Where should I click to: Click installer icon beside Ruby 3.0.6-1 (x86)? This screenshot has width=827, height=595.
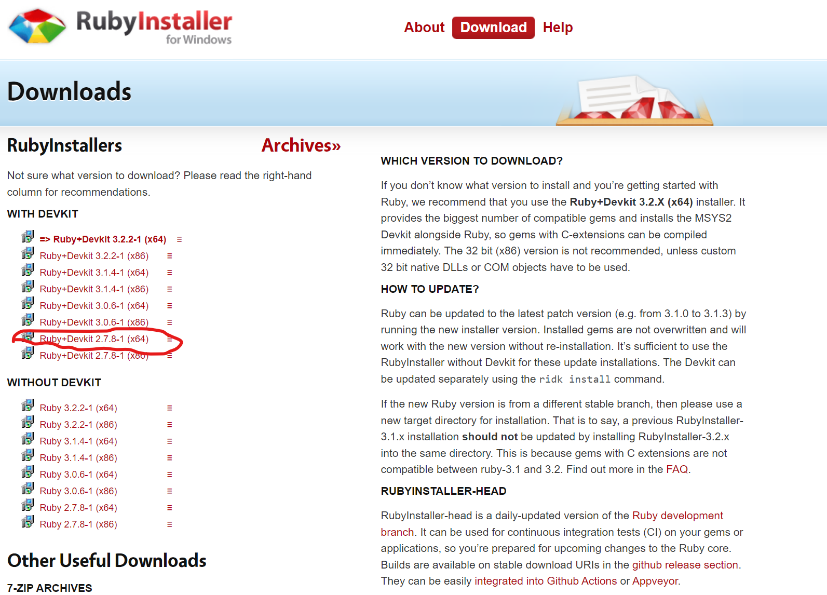(x=28, y=489)
